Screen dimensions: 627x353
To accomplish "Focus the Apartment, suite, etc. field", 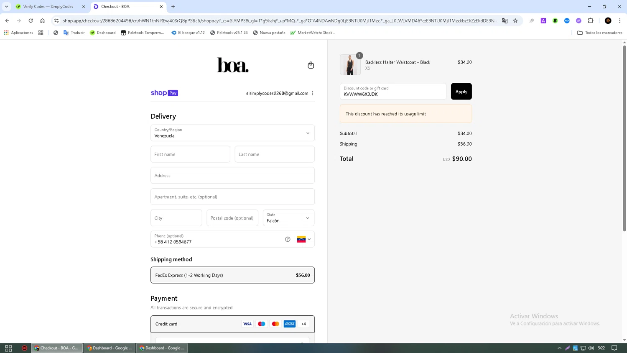I will click(x=232, y=197).
